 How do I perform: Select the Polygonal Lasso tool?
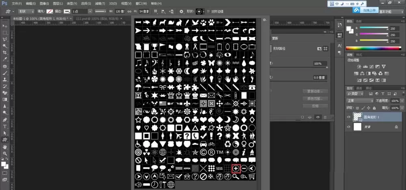(4, 39)
